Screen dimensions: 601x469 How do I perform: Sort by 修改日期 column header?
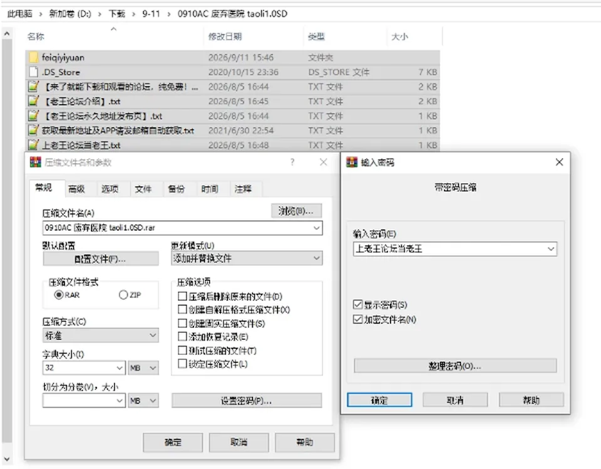[x=225, y=36]
